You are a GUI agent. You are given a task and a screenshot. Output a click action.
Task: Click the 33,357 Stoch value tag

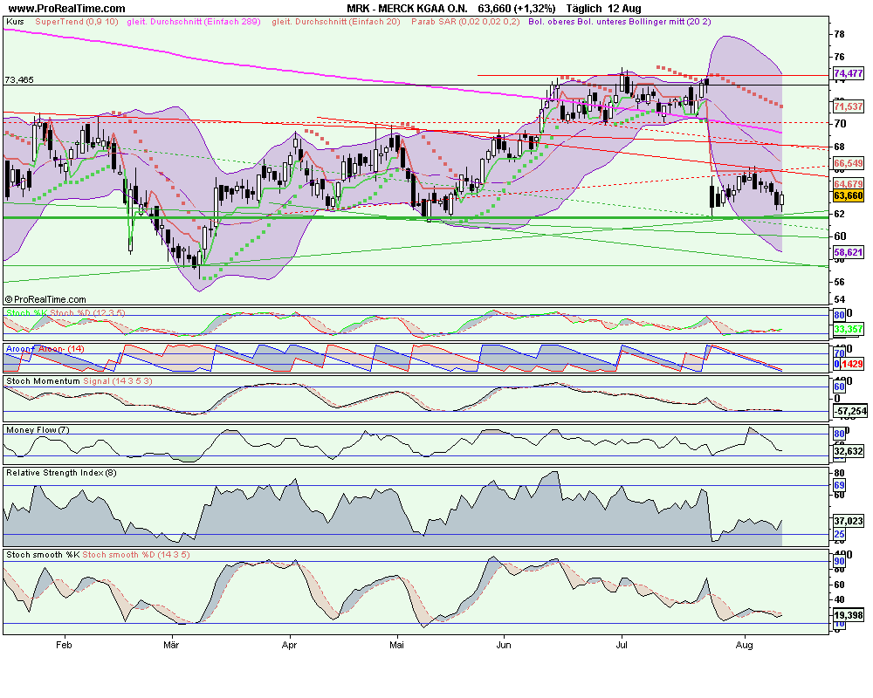coord(849,329)
